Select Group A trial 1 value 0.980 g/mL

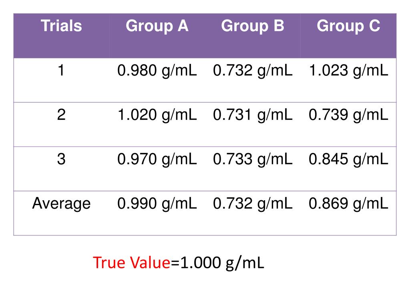click(x=157, y=71)
